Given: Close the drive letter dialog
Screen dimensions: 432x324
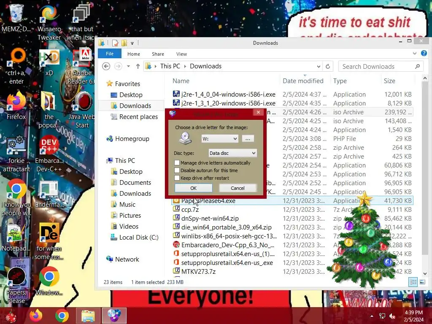Looking at the screenshot, I should (x=258, y=112).
